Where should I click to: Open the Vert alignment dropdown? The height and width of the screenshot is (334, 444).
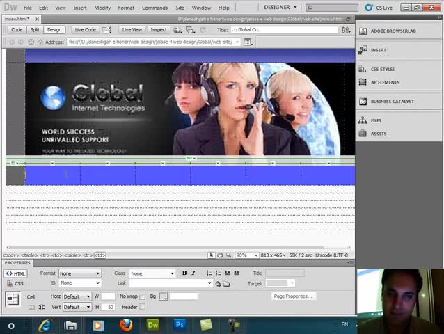(x=77, y=307)
